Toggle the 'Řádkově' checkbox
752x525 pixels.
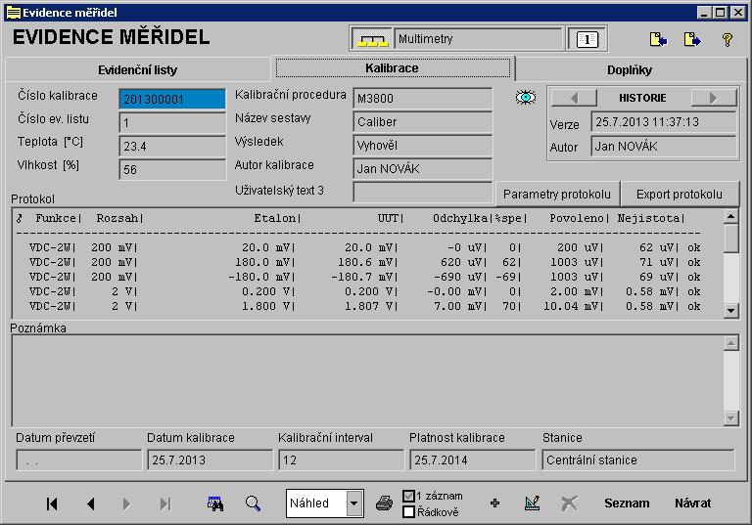[x=408, y=512]
